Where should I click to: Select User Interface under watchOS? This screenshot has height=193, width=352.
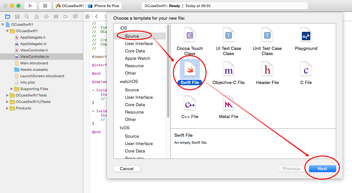click(140, 97)
